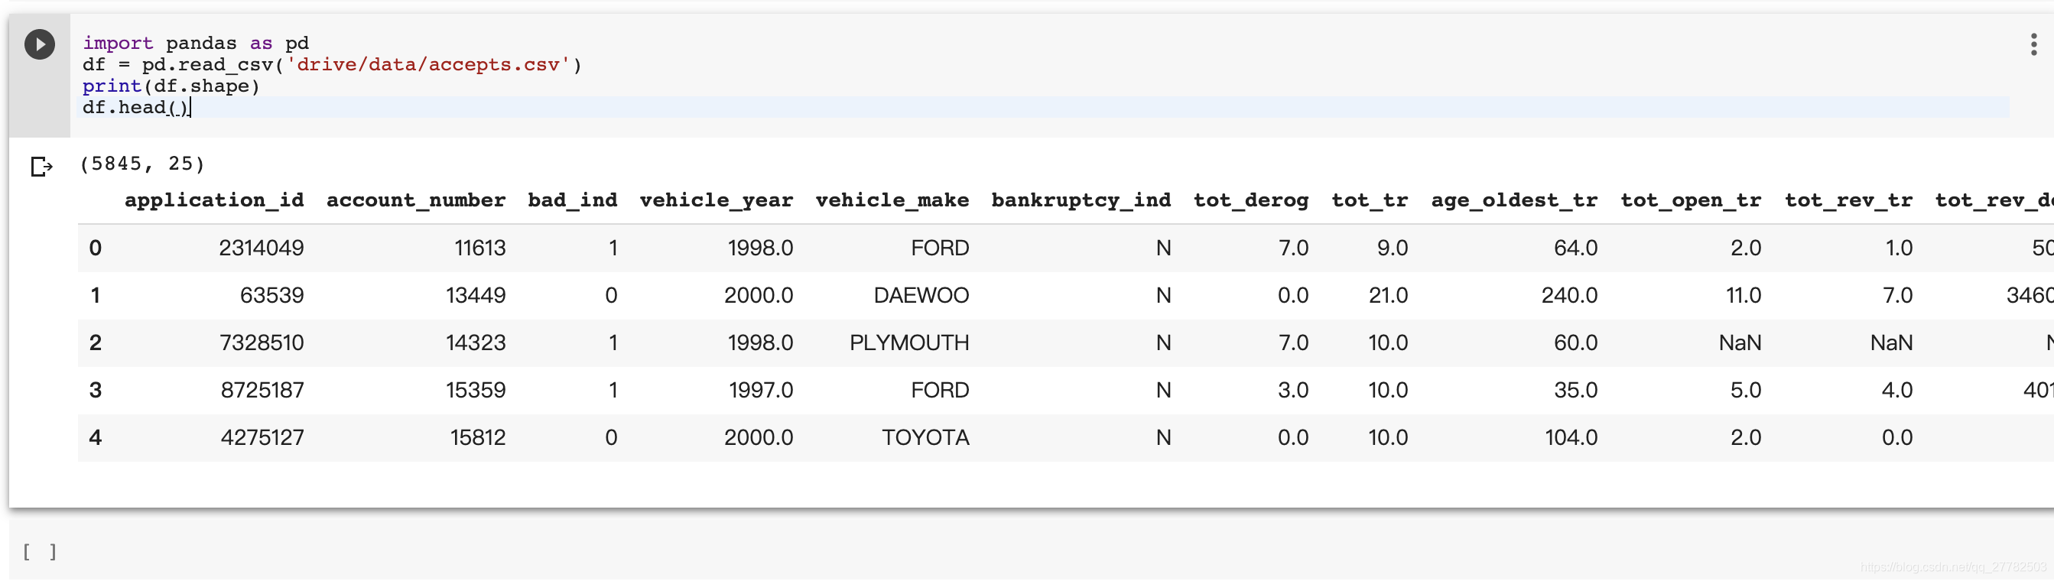This screenshot has width=2054, height=581.
Task: Place cursor on the df.head() code line
Action: (x=135, y=108)
